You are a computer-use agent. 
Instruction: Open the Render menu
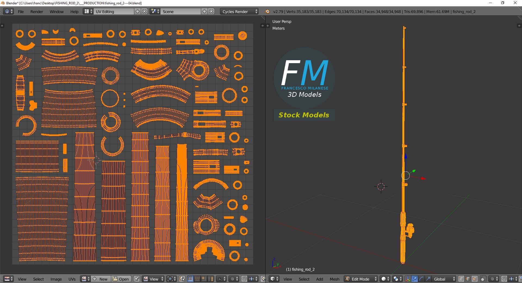37,11
